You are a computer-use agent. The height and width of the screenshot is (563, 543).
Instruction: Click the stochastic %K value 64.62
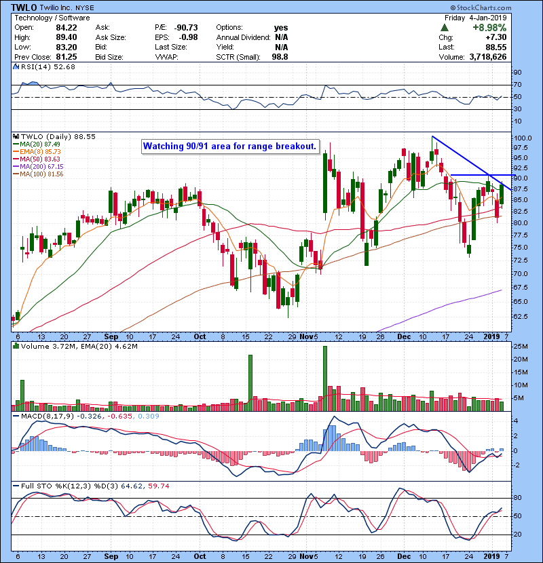point(132,486)
